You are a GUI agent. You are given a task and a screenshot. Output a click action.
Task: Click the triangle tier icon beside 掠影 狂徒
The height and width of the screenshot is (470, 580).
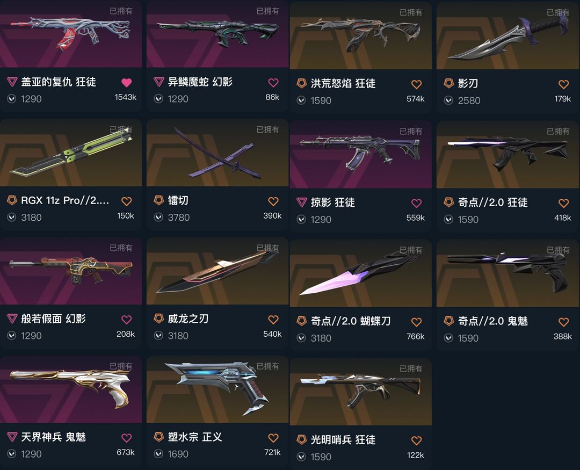click(x=302, y=203)
